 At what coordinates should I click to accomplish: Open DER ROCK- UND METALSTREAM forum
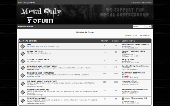[x=42, y=66]
